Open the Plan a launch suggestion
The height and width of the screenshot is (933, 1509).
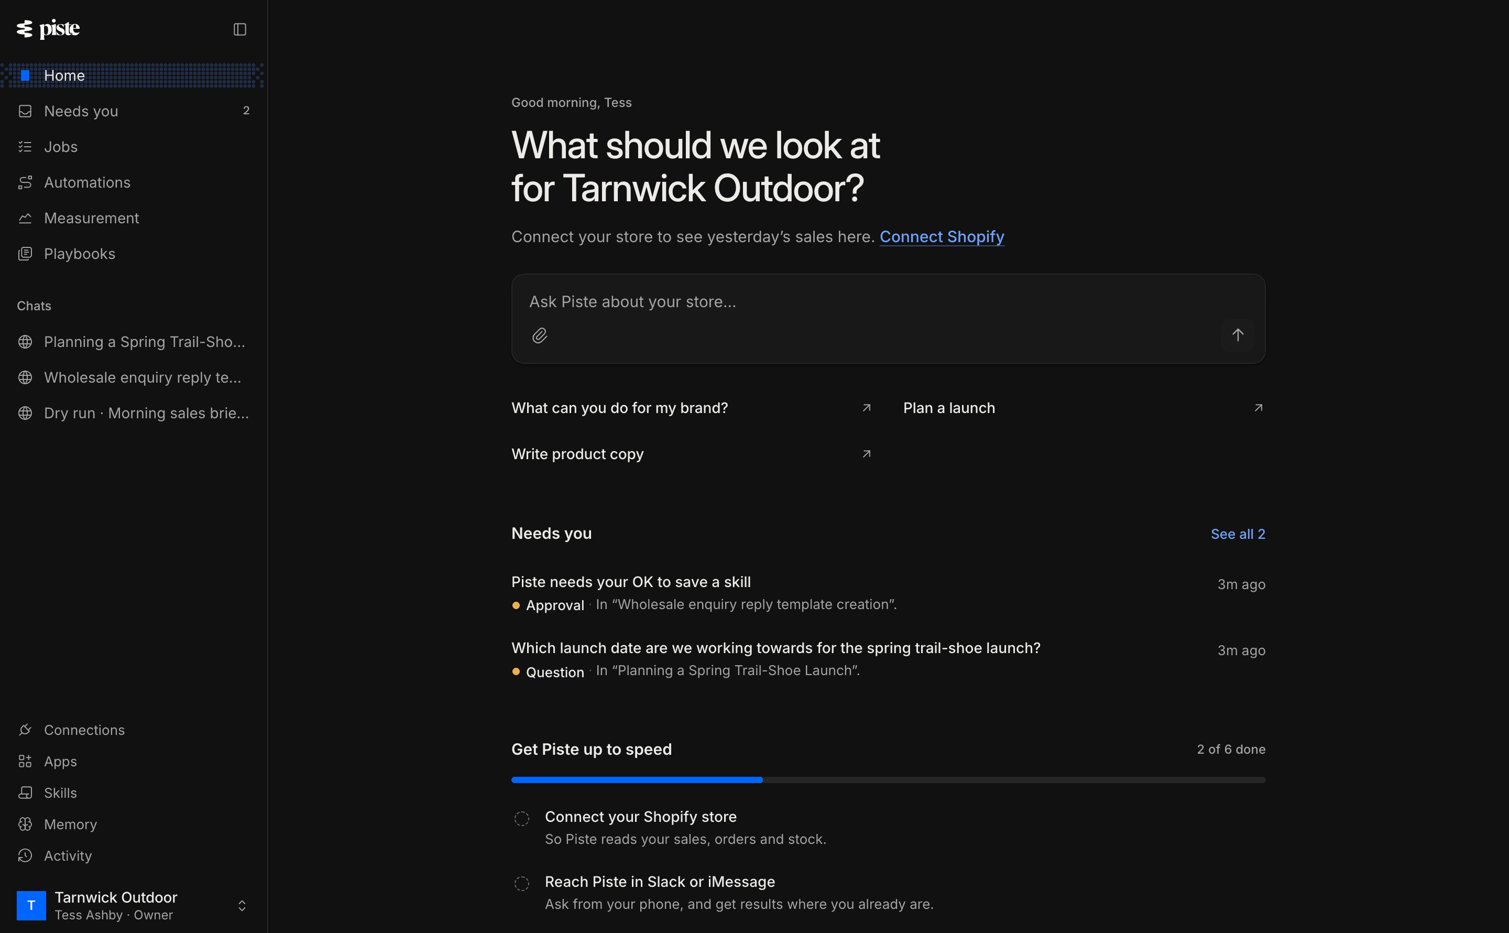pyautogui.click(x=1084, y=408)
